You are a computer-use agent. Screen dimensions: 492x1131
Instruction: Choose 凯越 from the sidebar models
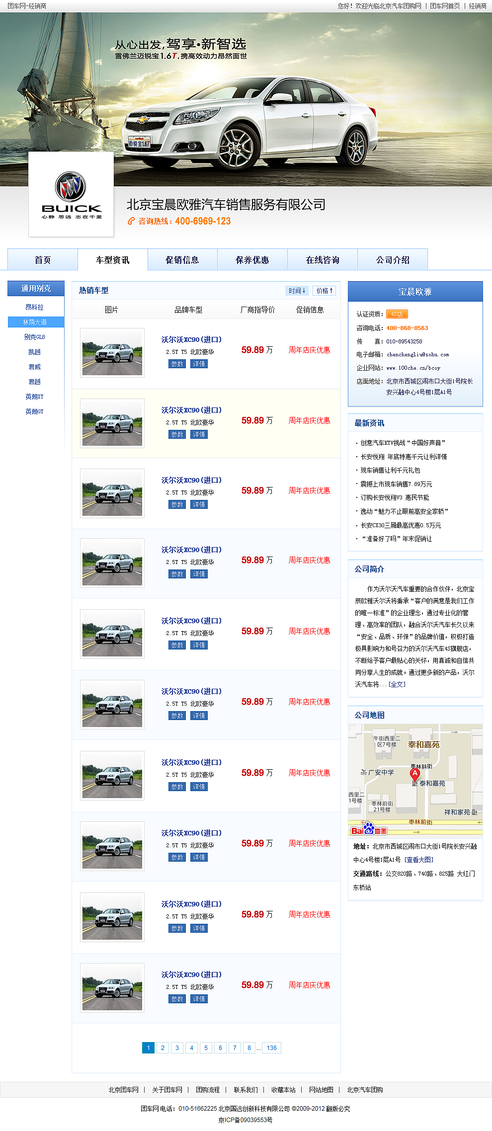(35, 352)
